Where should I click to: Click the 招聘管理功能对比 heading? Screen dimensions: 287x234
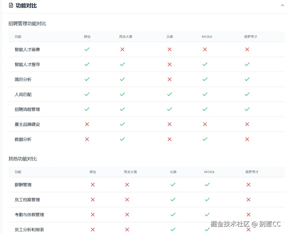pos(27,23)
